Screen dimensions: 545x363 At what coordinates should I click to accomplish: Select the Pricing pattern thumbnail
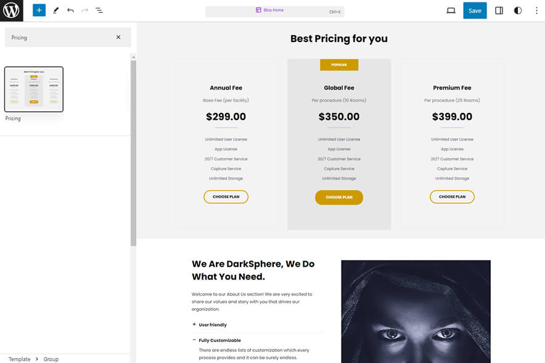34,90
